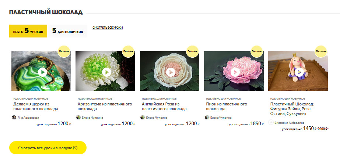This screenshot has height=162, width=340.
Task: Play the lizard cake lesson video
Action: pos(42,72)
